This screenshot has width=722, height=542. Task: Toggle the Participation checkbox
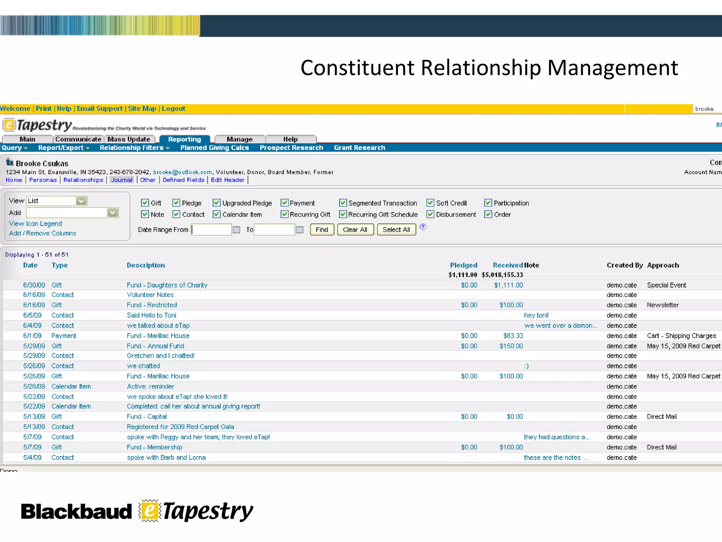[x=488, y=203]
